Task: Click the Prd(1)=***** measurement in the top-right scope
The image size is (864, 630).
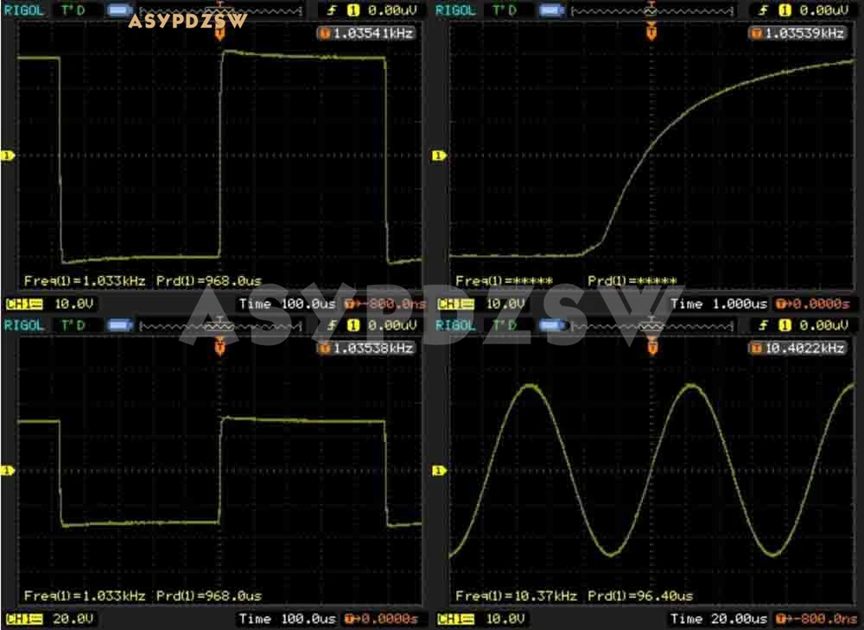Action: point(632,281)
